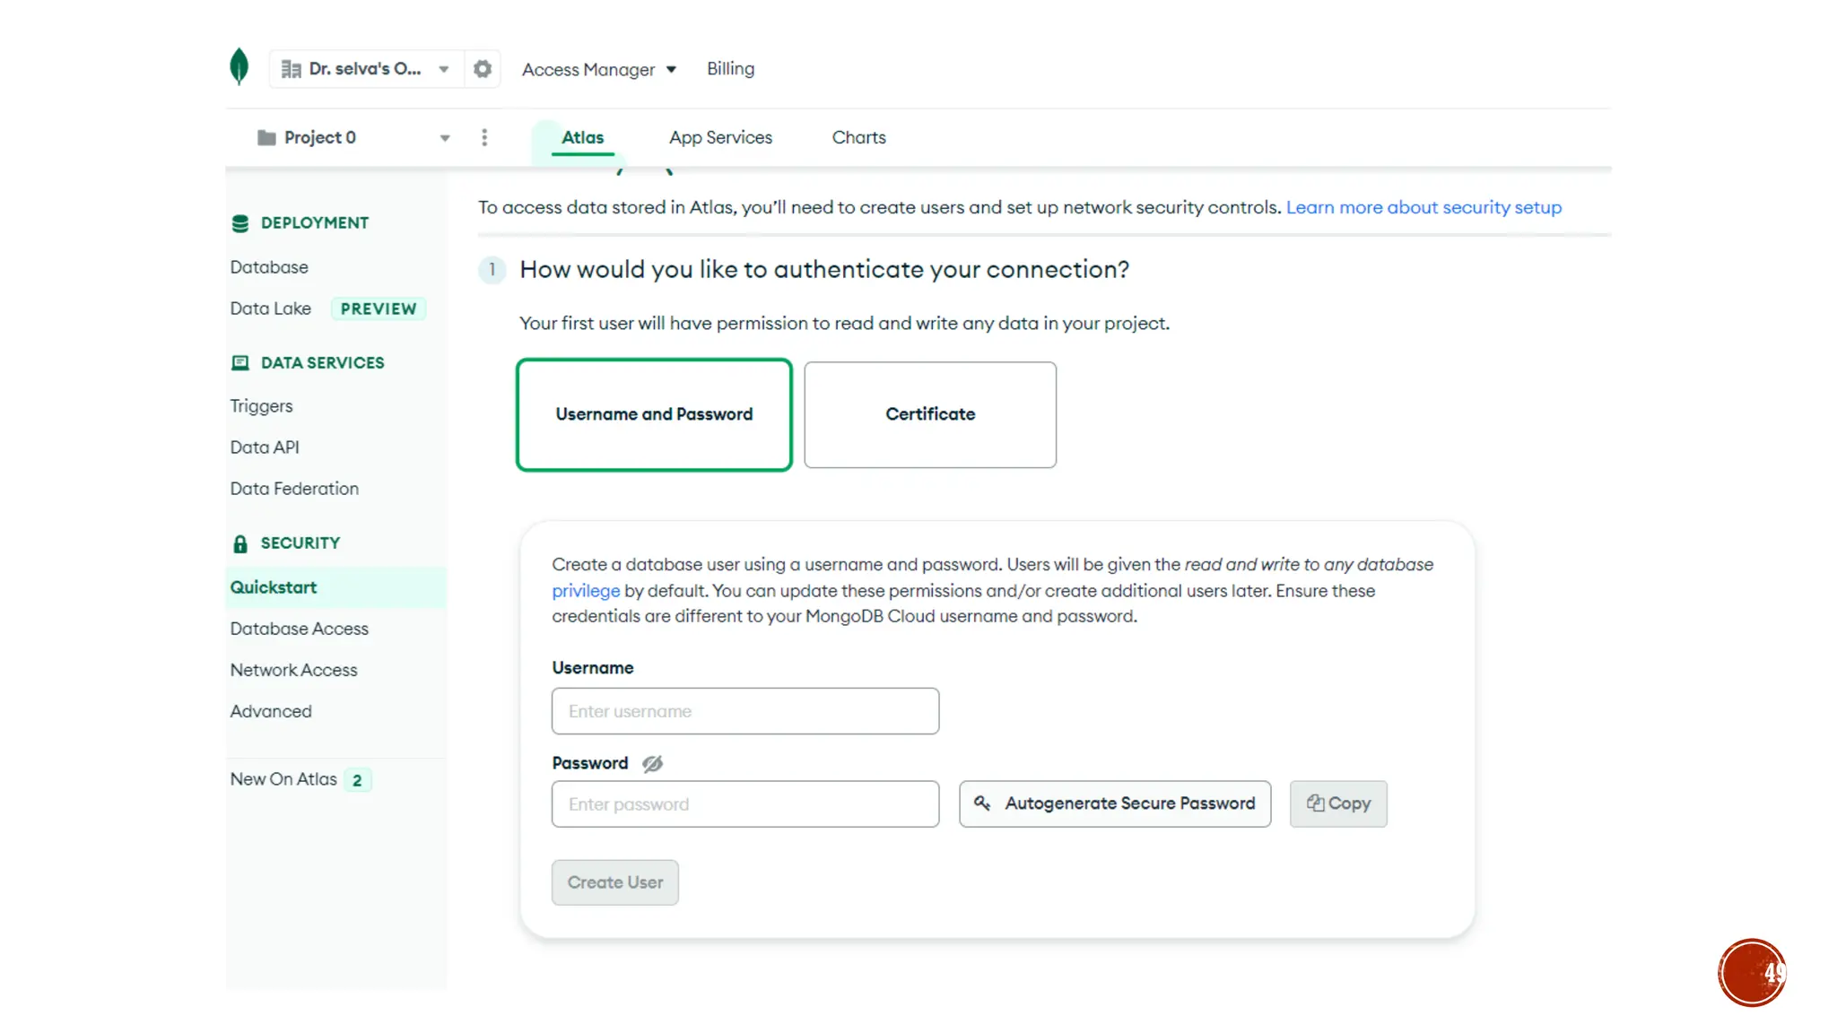Click the orange badge in the corner
1837x1033 pixels.
coord(1752,973)
